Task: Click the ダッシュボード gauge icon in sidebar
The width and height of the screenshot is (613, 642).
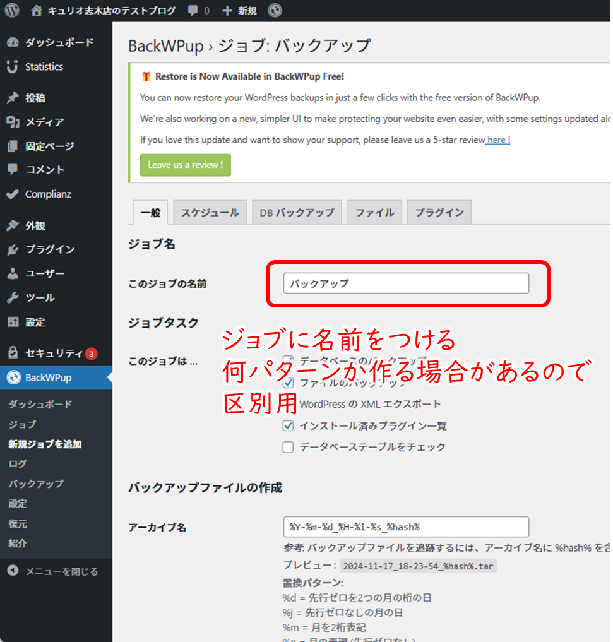Action: [x=13, y=42]
